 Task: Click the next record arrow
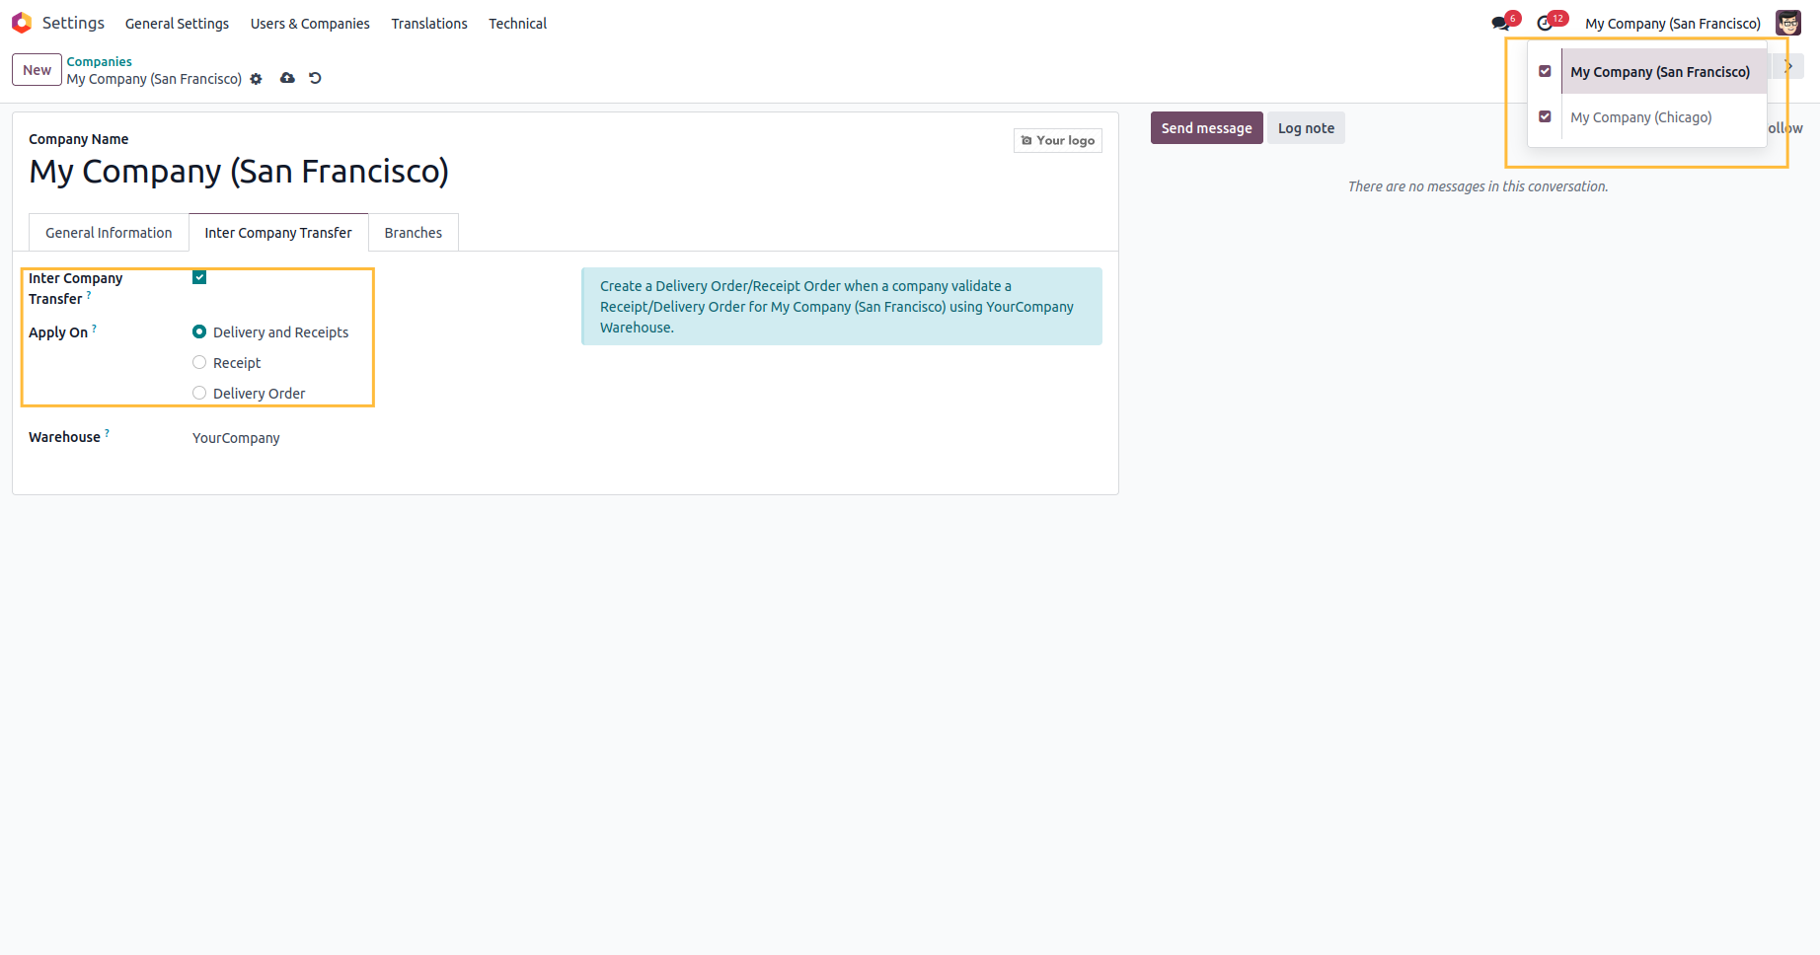click(1789, 66)
